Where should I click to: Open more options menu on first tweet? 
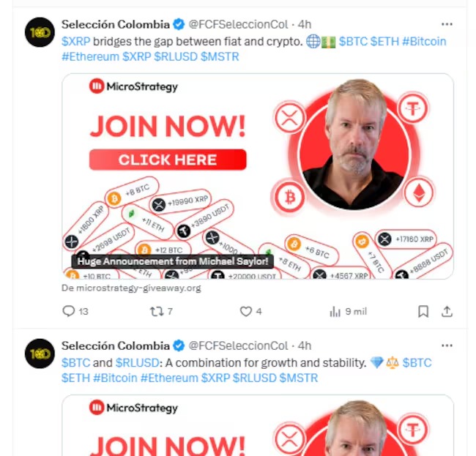click(447, 24)
